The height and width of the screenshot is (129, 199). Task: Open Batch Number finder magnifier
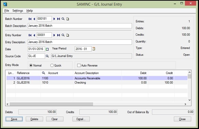[x=63, y=19]
